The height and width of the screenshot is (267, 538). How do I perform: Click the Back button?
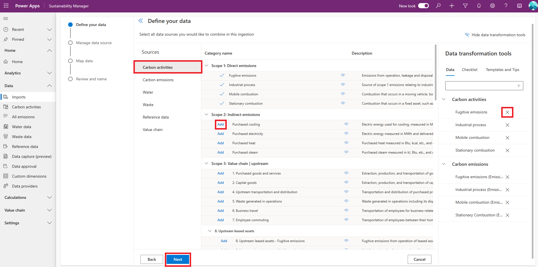(152, 259)
